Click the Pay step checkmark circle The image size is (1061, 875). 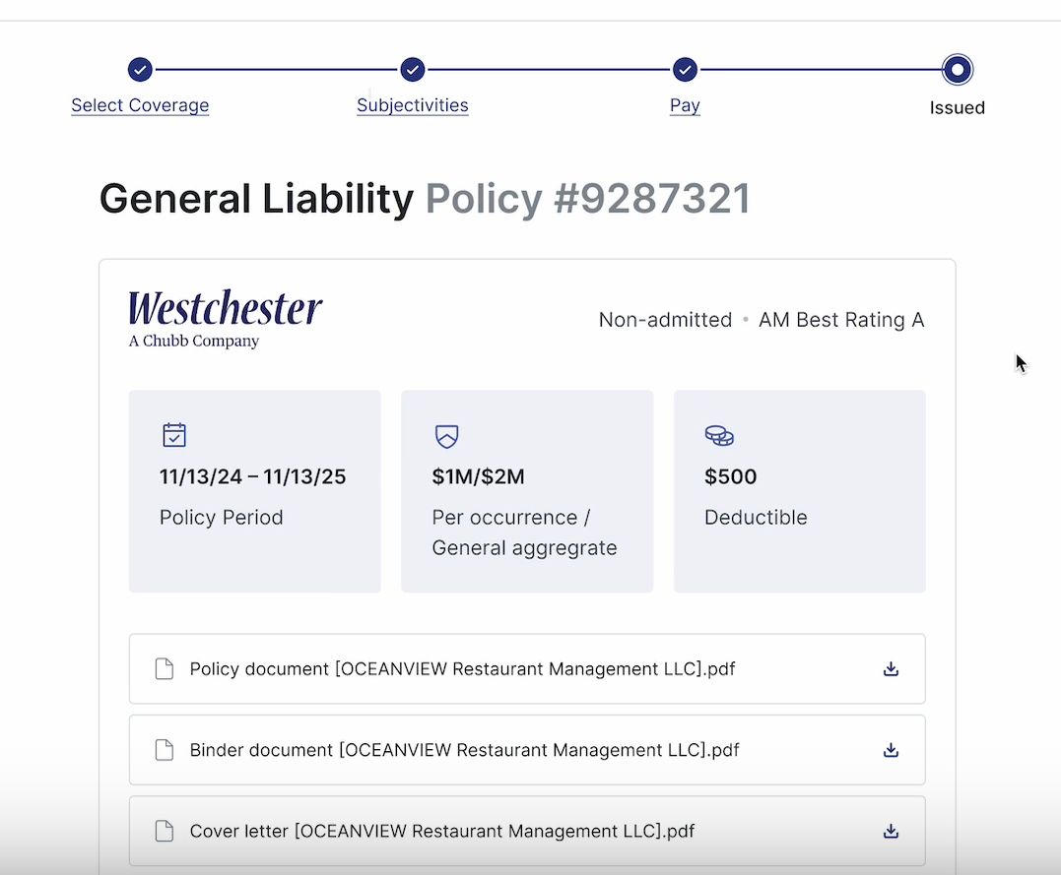685,70
